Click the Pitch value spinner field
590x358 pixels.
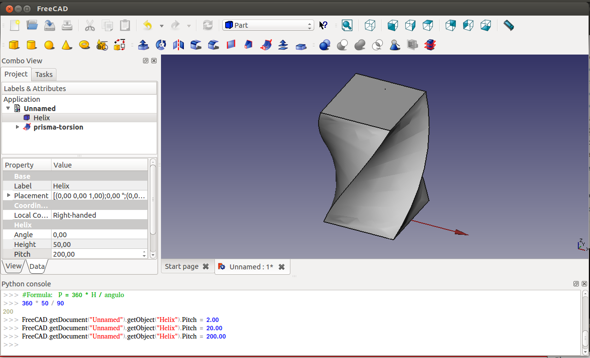pyautogui.click(x=96, y=254)
